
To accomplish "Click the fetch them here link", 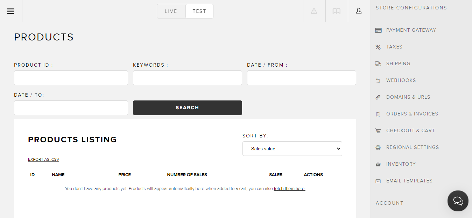I will click(x=289, y=188).
